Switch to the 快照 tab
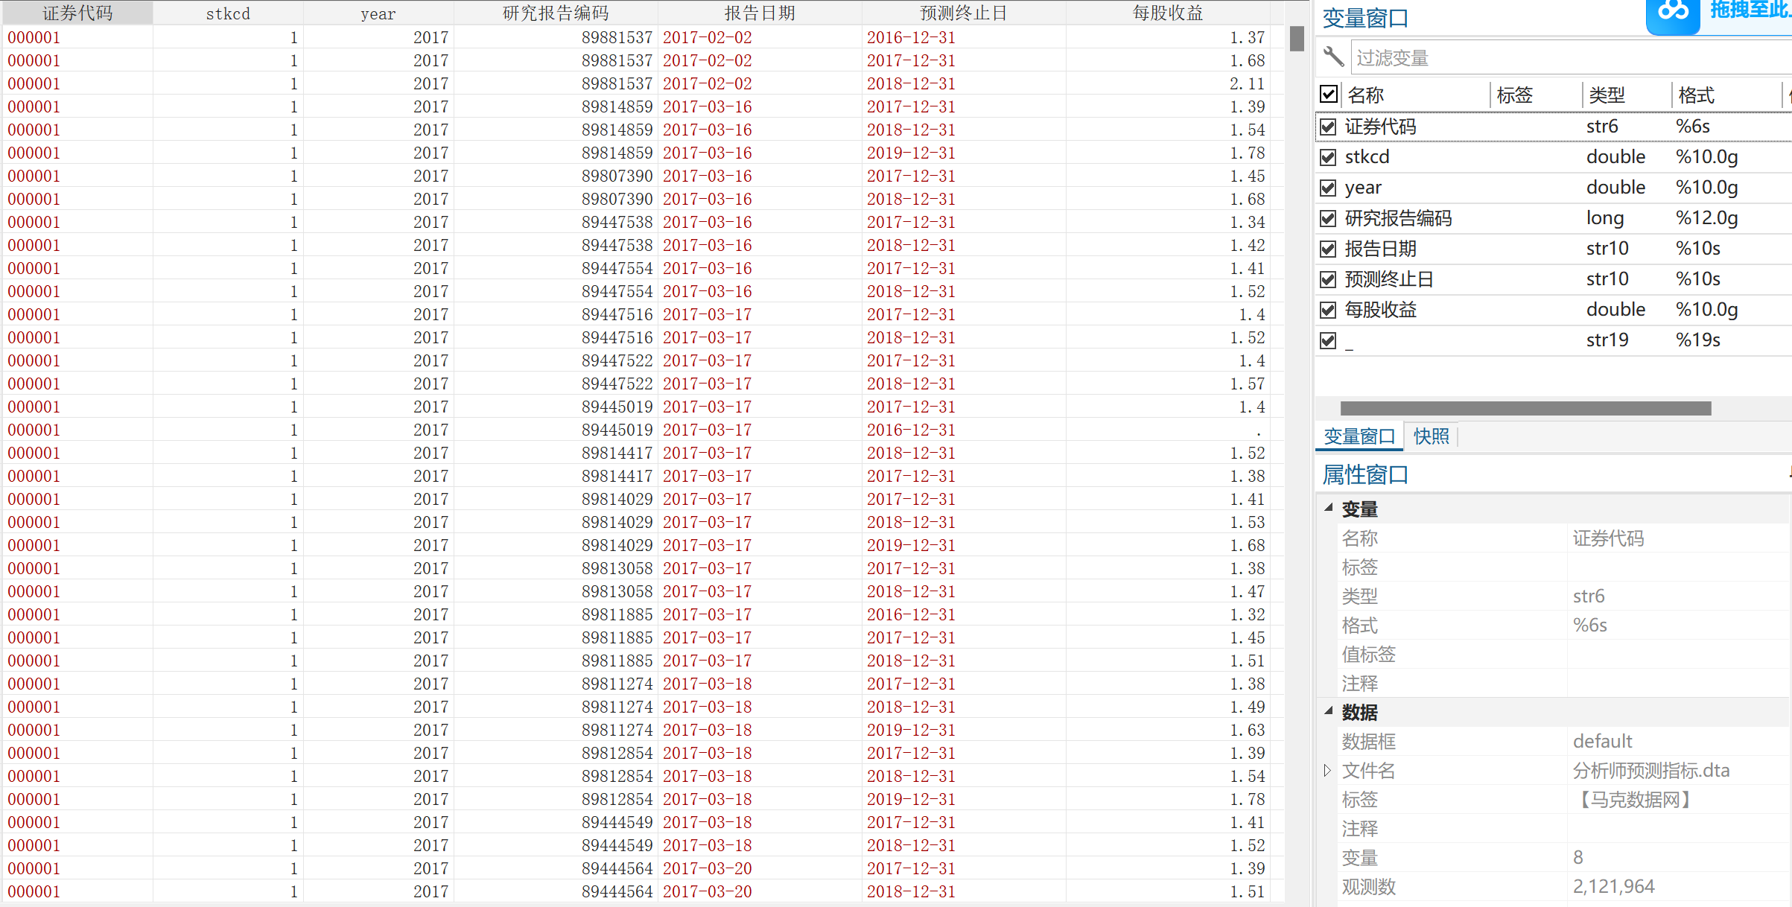 click(x=1431, y=436)
